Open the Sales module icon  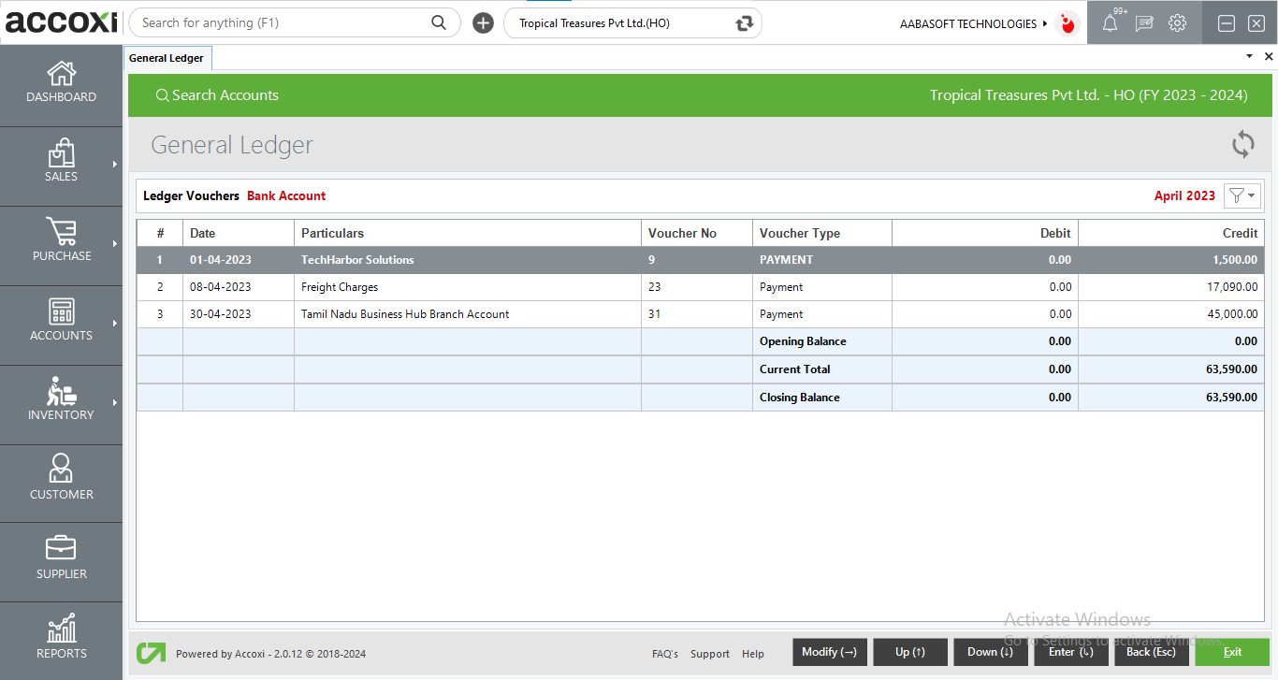tap(61, 153)
